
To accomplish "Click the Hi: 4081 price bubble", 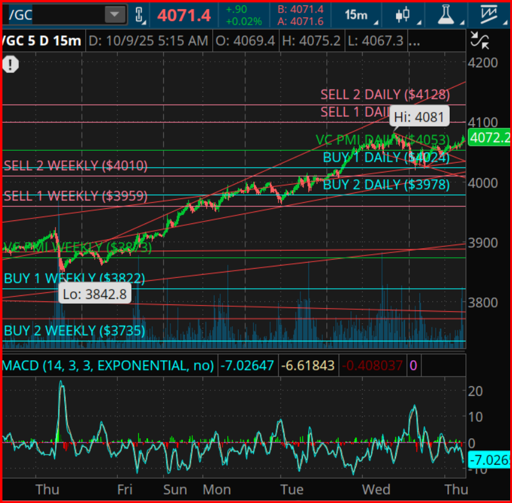I will [x=419, y=116].
